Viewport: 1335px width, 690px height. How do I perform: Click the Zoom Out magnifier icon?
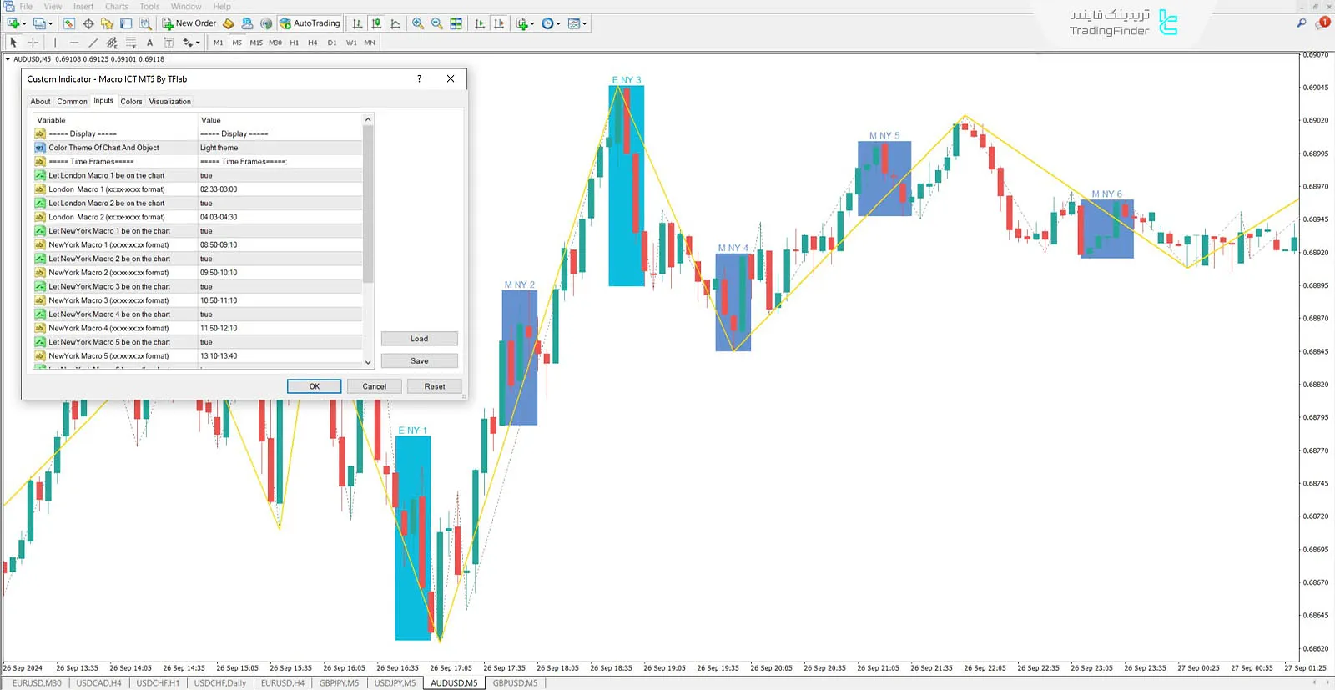[x=436, y=23]
